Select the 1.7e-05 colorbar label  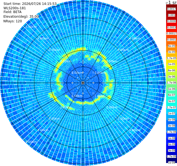coord(172,58)
